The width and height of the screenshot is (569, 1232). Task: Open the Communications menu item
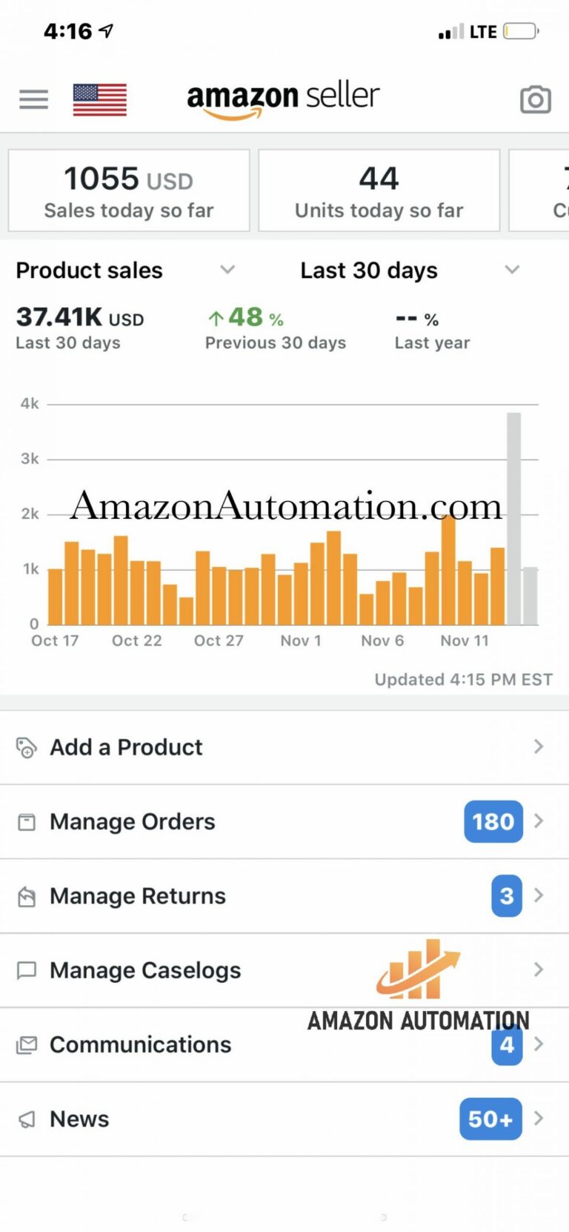[x=140, y=1044]
